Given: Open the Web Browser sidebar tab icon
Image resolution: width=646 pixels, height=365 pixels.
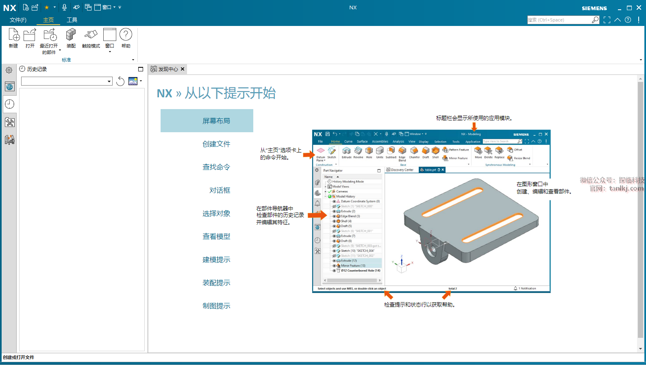Looking at the screenshot, I should tap(9, 86).
